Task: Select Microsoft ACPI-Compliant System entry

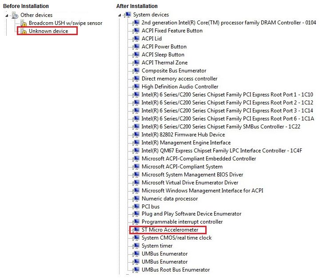Action: click(182, 167)
